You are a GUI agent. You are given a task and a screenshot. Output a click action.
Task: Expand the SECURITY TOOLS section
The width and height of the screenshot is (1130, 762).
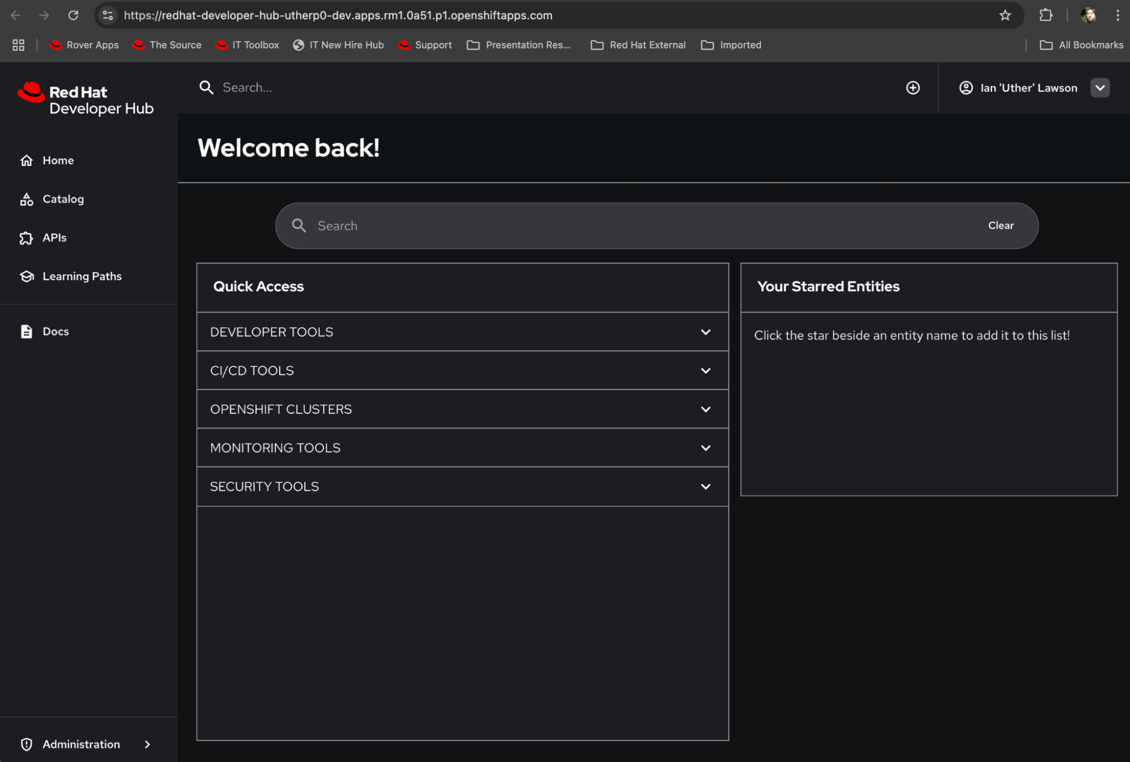tap(705, 487)
